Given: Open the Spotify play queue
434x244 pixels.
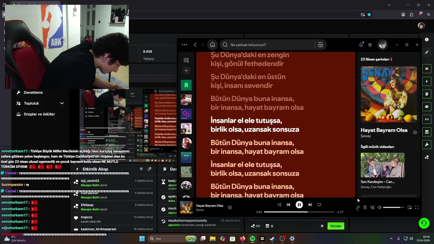Looking at the screenshot, I should [x=365, y=207].
